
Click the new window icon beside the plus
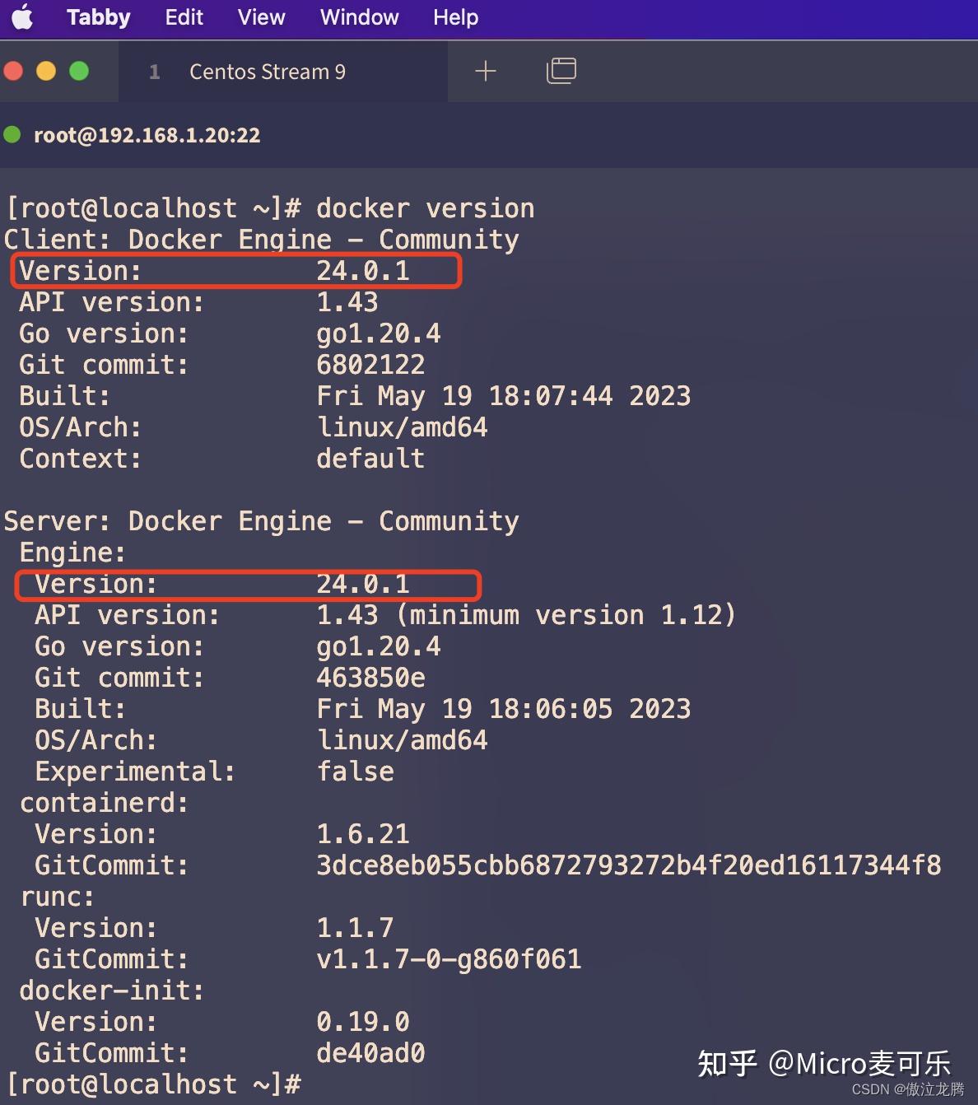561,71
